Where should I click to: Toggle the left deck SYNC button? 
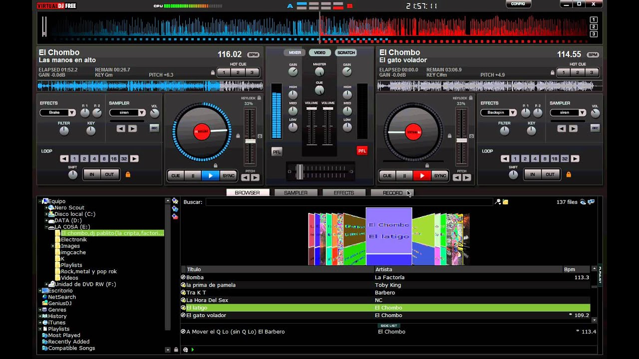pyautogui.click(x=229, y=176)
